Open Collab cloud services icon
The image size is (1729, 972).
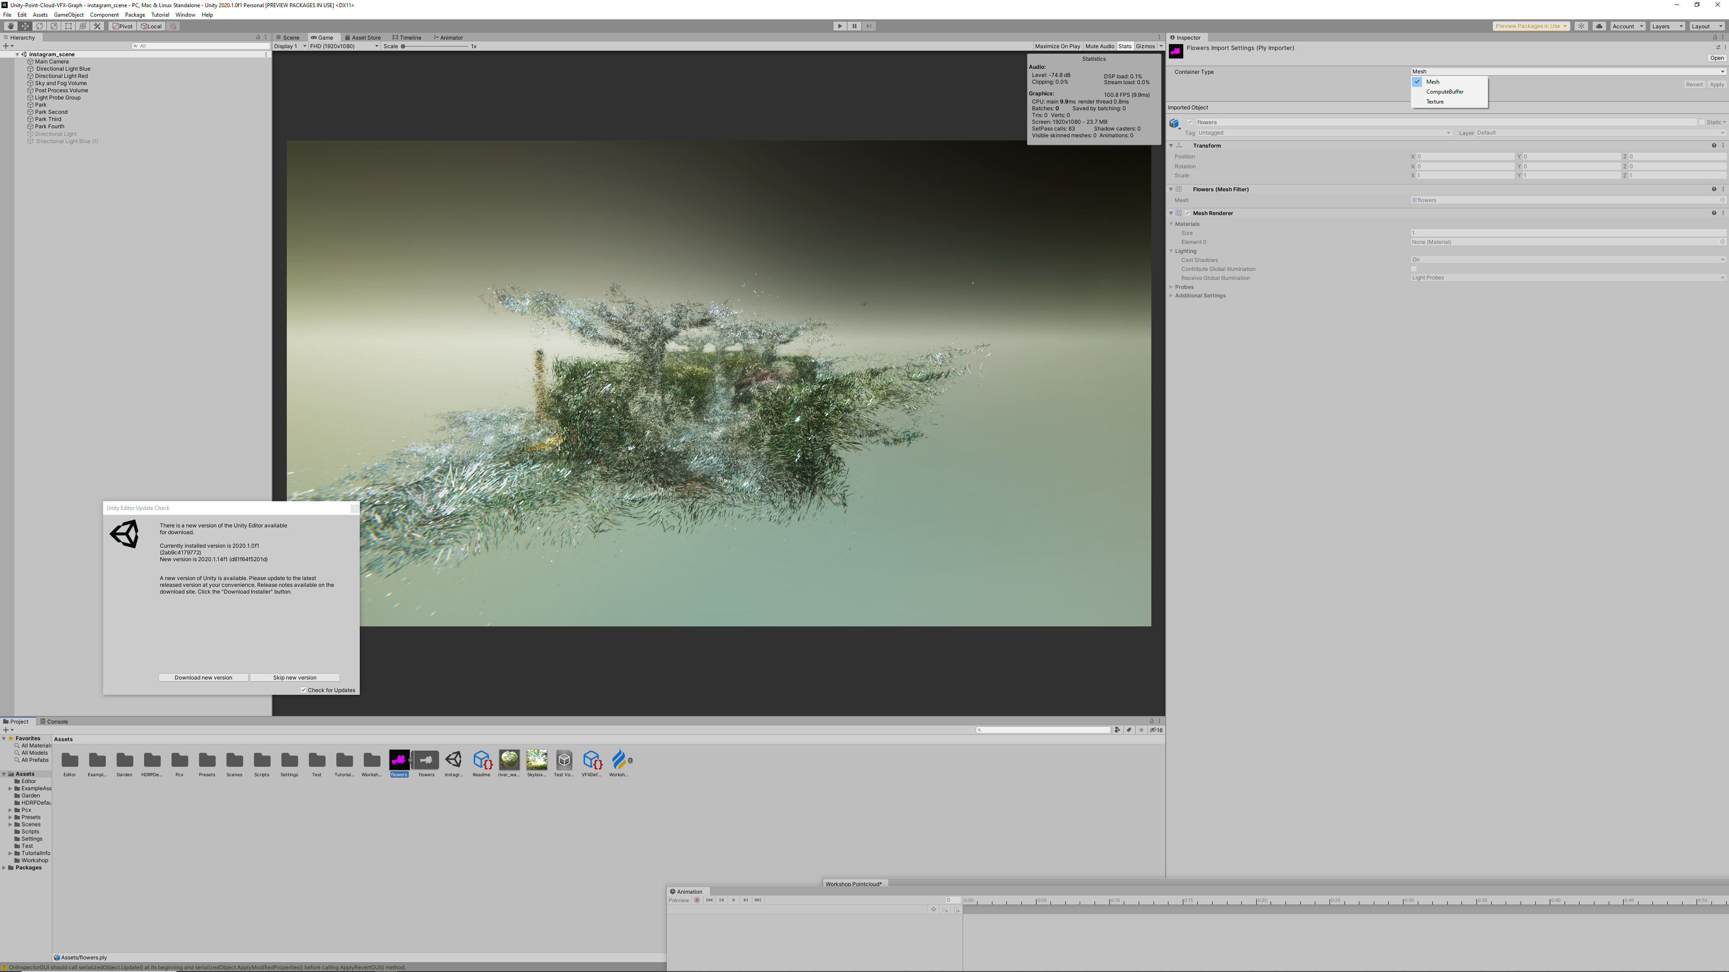click(x=1599, y=26)
